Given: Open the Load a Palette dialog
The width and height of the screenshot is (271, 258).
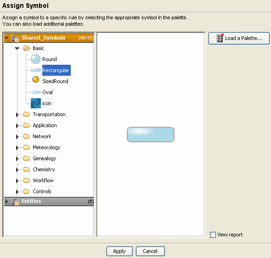Looking at the screenshot, I should (239, 38).
